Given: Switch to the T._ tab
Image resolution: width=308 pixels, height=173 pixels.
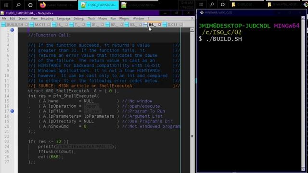Looking at the screenshot, I should tap(77, 25).
